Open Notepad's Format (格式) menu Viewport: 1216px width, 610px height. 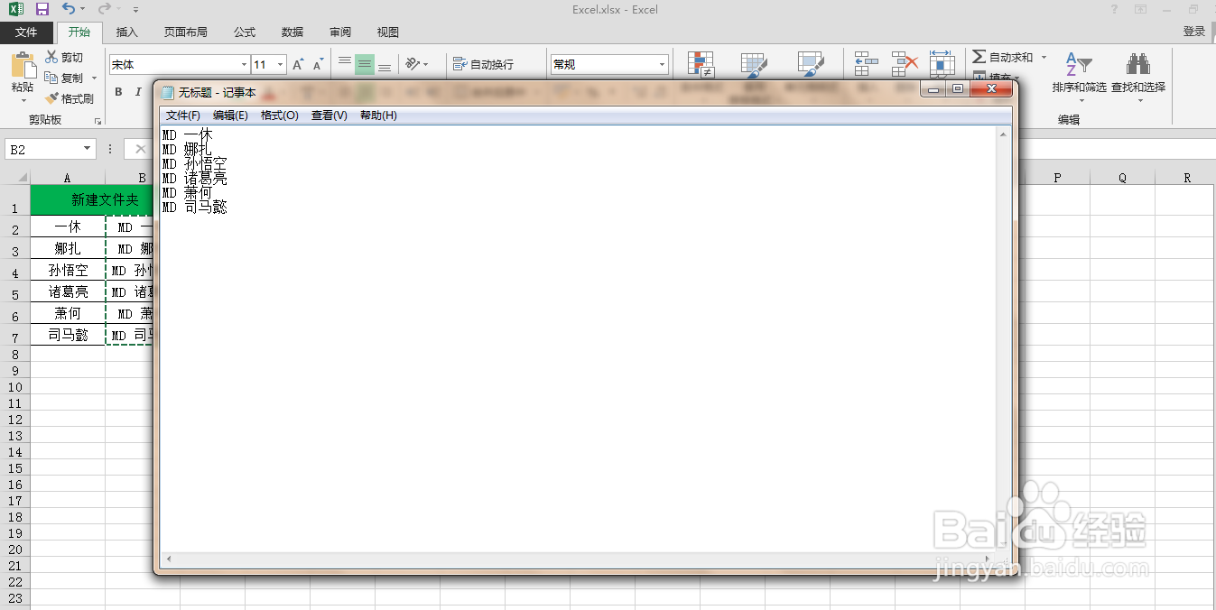280,116
